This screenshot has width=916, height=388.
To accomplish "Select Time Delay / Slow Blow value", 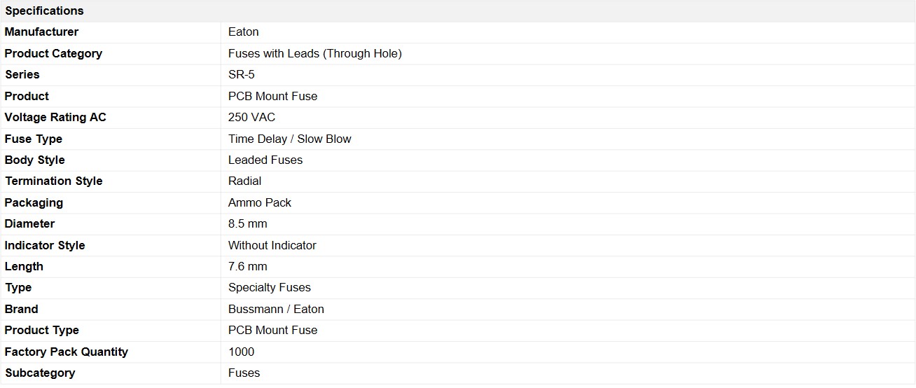I will tap(290, 139).
